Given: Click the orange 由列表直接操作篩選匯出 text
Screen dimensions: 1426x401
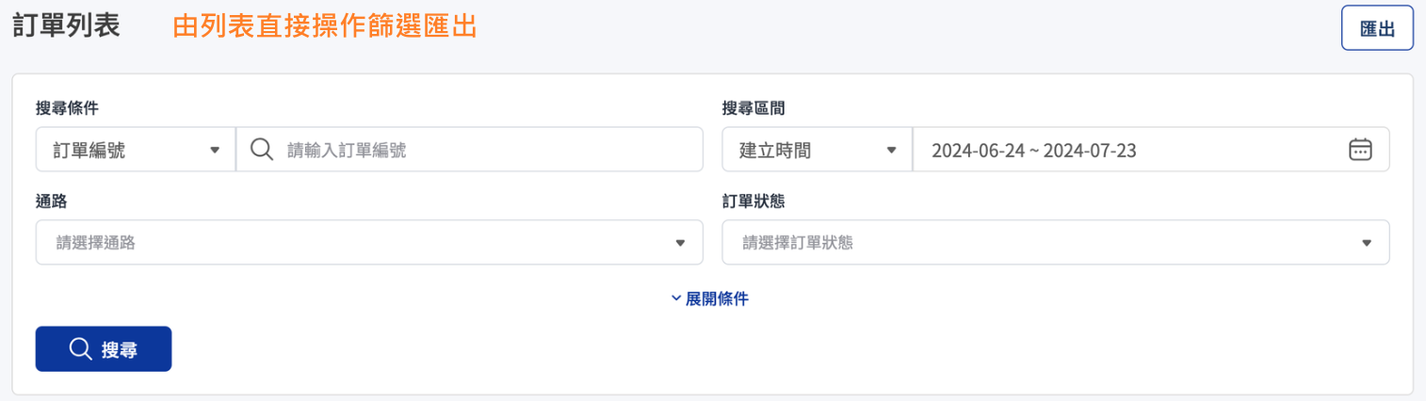Looking at the screenshot, I should tap(325, 26).
